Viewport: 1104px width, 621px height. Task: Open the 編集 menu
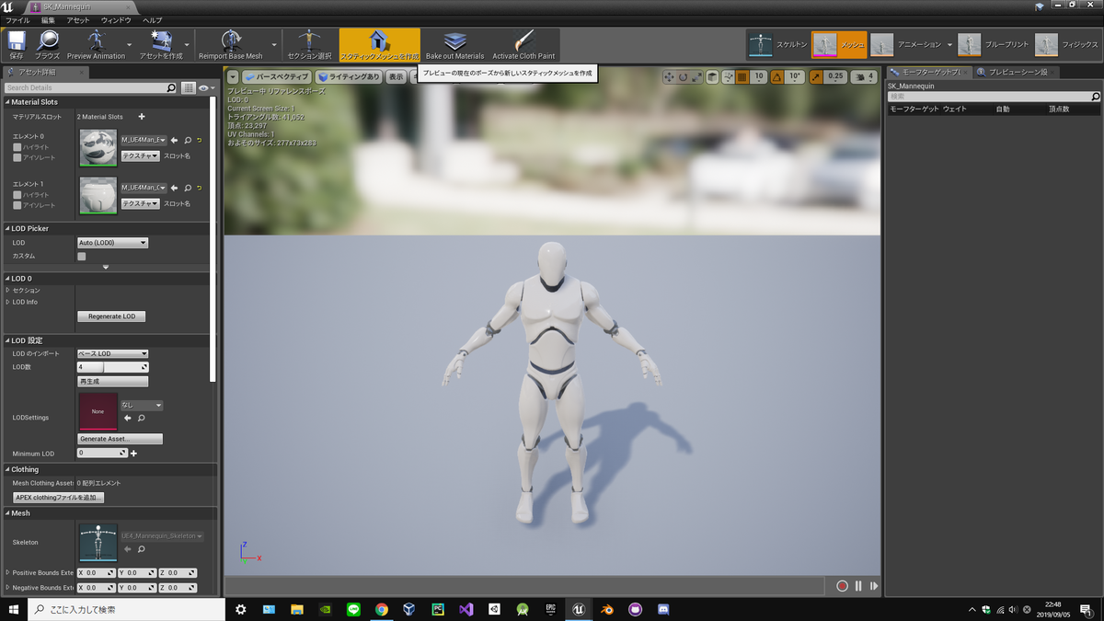(x=48, y=19)
